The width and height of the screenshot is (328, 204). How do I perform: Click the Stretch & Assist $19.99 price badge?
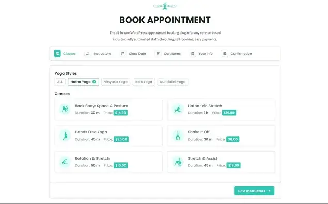click(x=233, y=165)
